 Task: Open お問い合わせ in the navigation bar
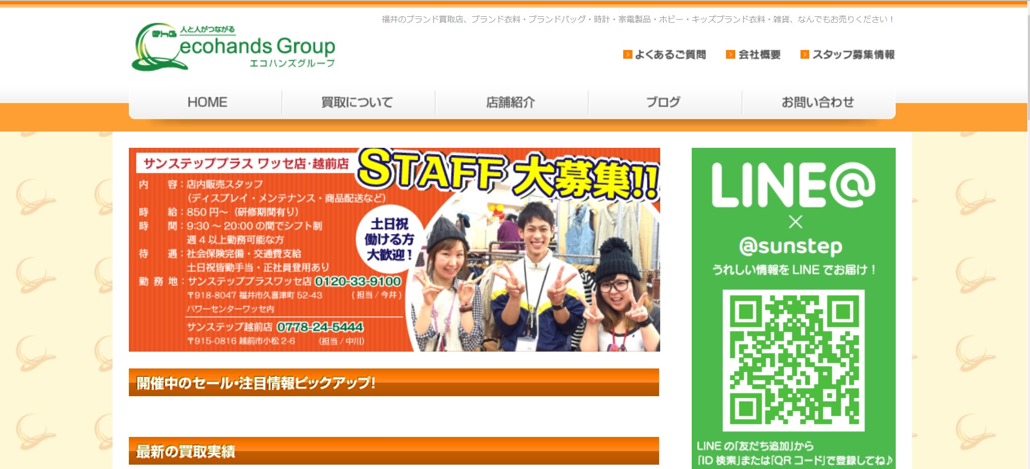click(x=818, y=102)
